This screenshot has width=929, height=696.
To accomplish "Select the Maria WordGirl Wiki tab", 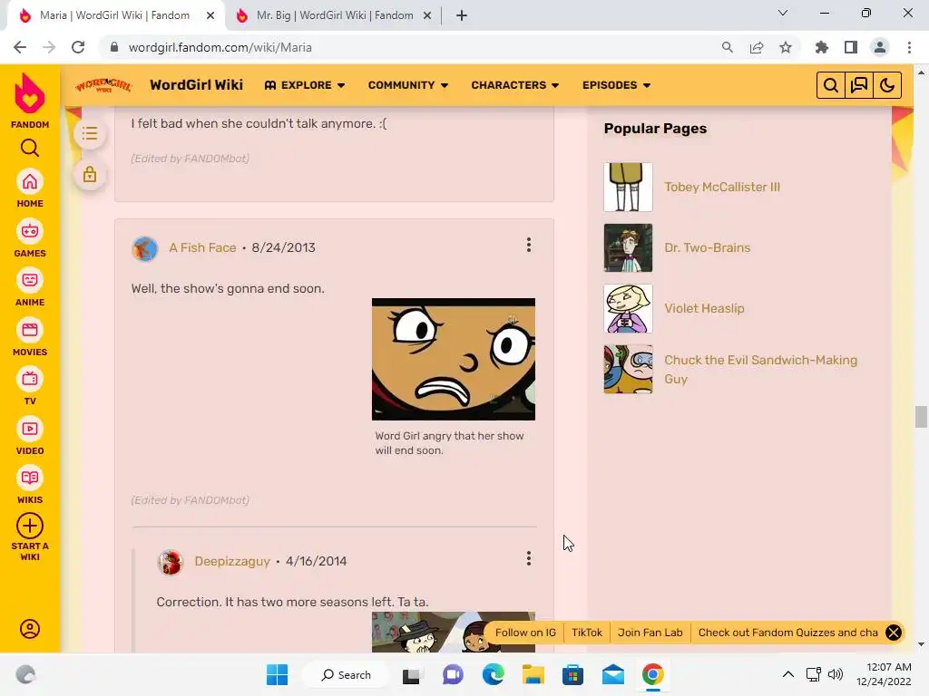I will 113,15.
